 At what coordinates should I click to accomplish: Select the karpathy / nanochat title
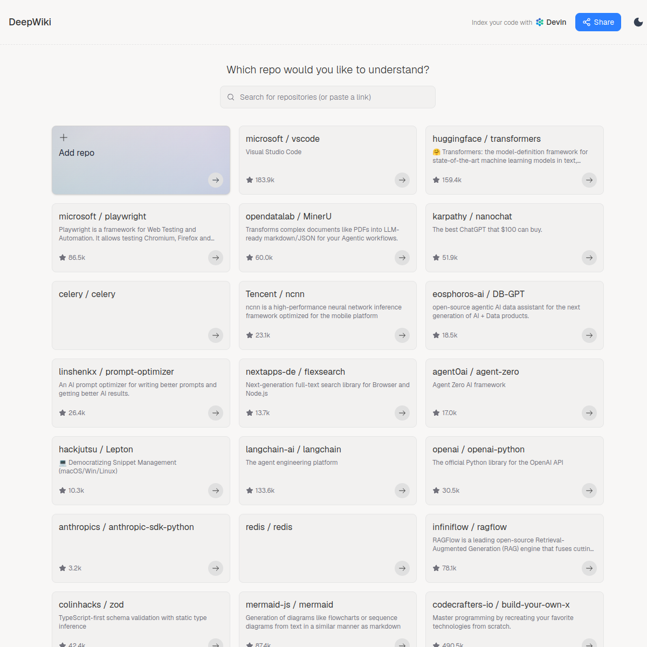click(472, 217)
